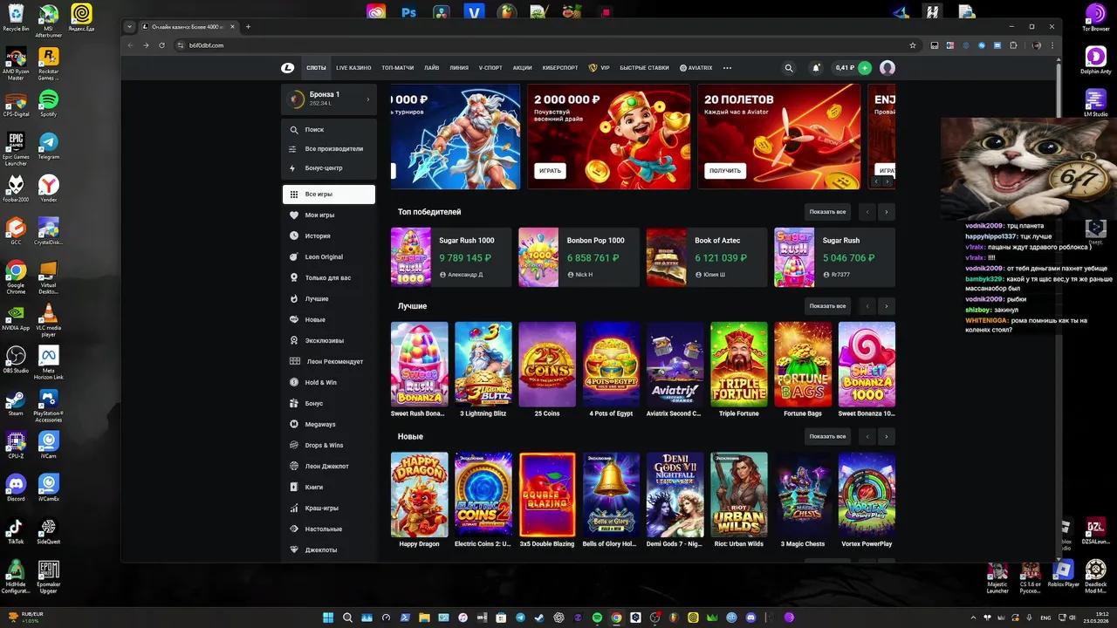This screenshot has height=628, width=1117.
Task: Open V-СПОРТ tab
Action: (x=490, y=68)
